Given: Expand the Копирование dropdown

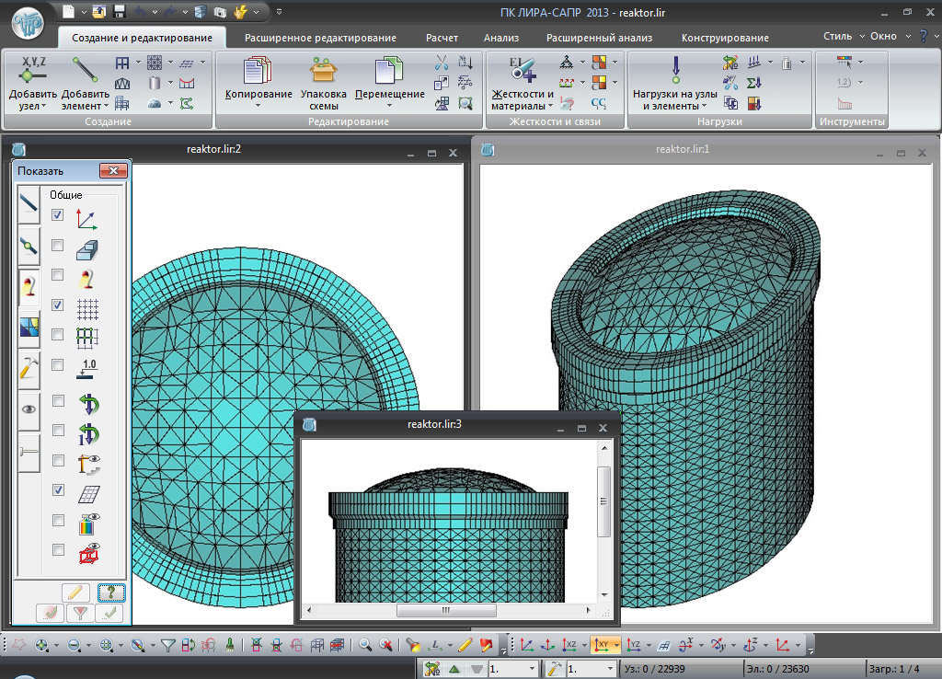Looking at the screenshot, I should click(258, 105).
